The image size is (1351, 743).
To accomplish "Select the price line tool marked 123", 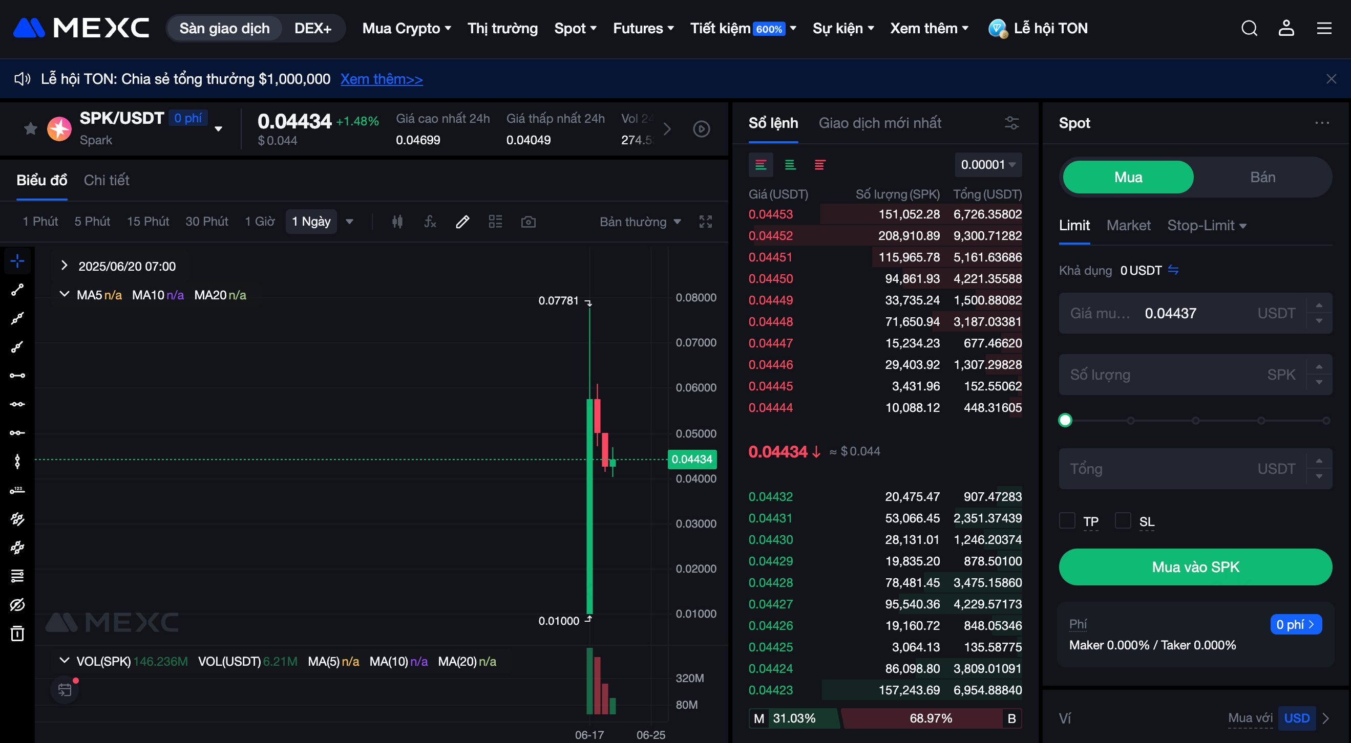I will pos(17,490).
